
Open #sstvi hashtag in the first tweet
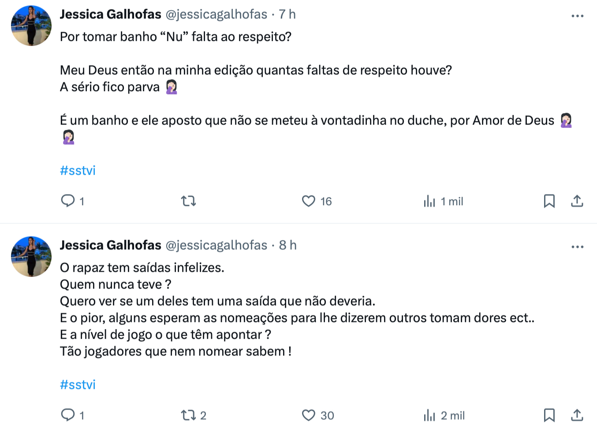point(78,170)
